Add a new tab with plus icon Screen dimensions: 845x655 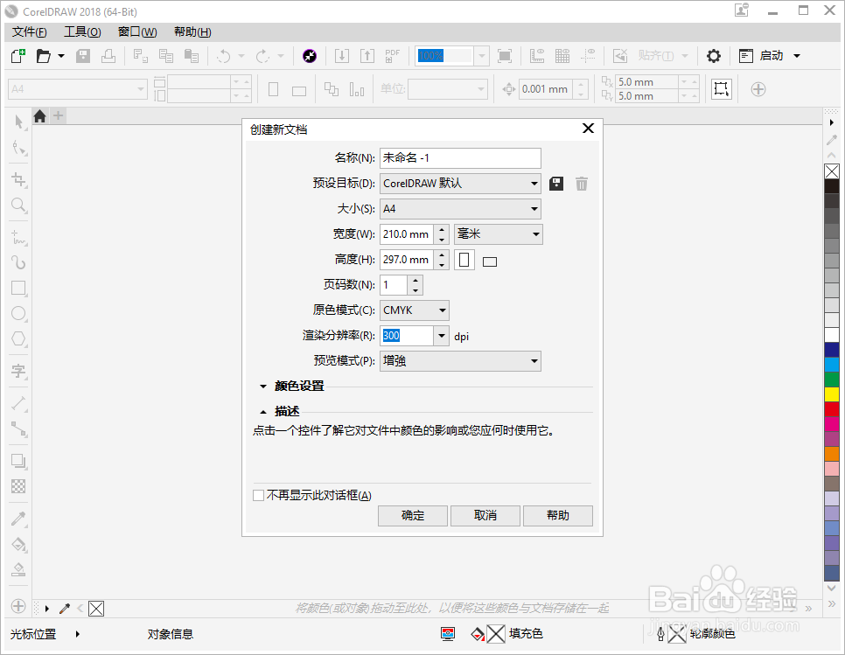pos(59,115)
